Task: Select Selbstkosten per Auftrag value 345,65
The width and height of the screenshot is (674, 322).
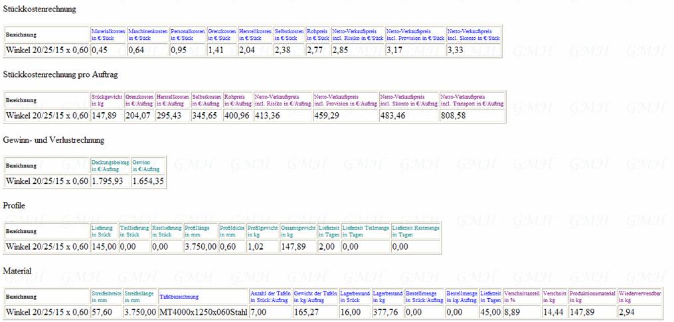Action: pos(203,116)
